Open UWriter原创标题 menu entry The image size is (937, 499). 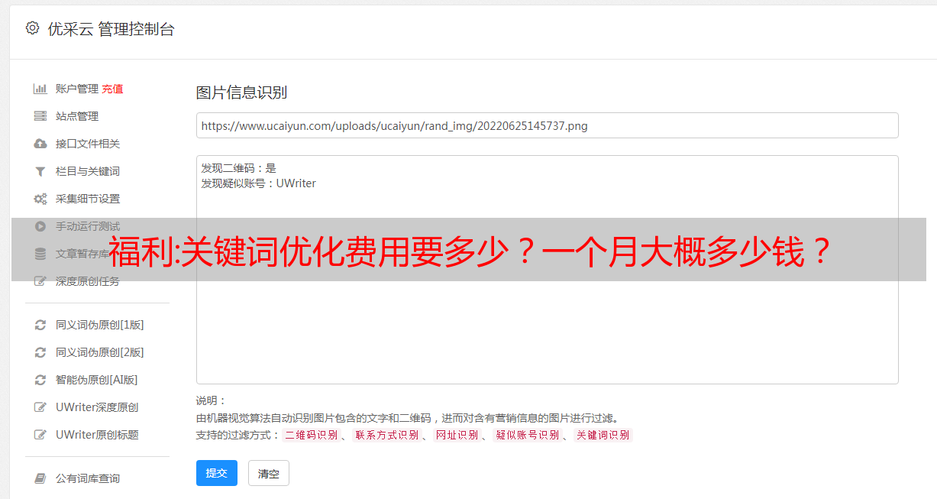click(97, 435)
